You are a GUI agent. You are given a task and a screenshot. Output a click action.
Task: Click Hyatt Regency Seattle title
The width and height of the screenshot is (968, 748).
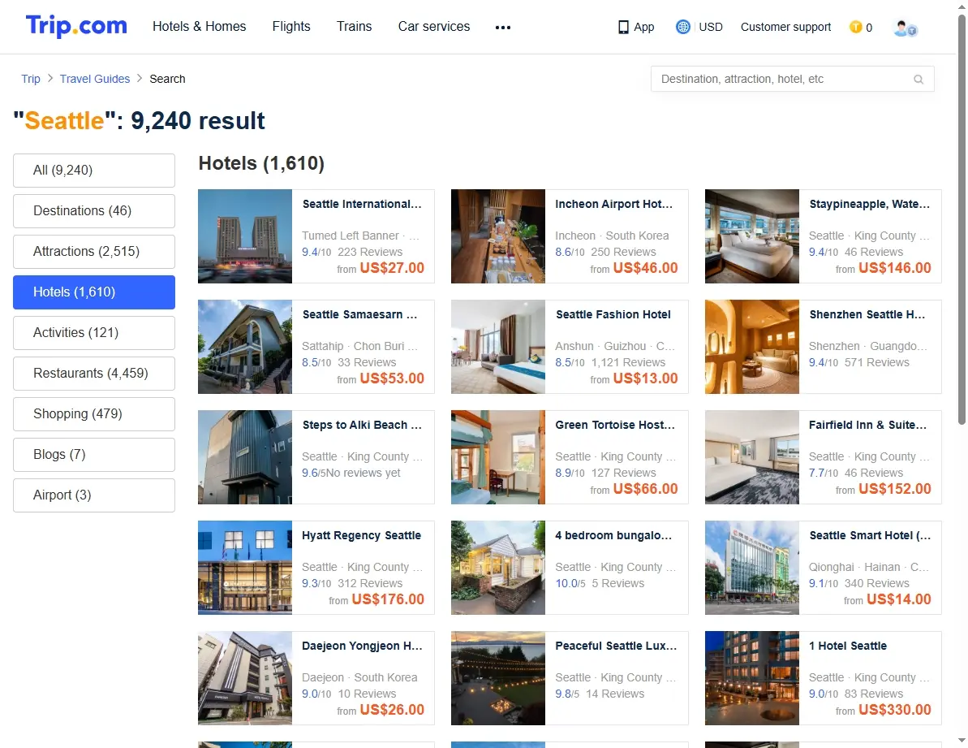tap(362, 535)
